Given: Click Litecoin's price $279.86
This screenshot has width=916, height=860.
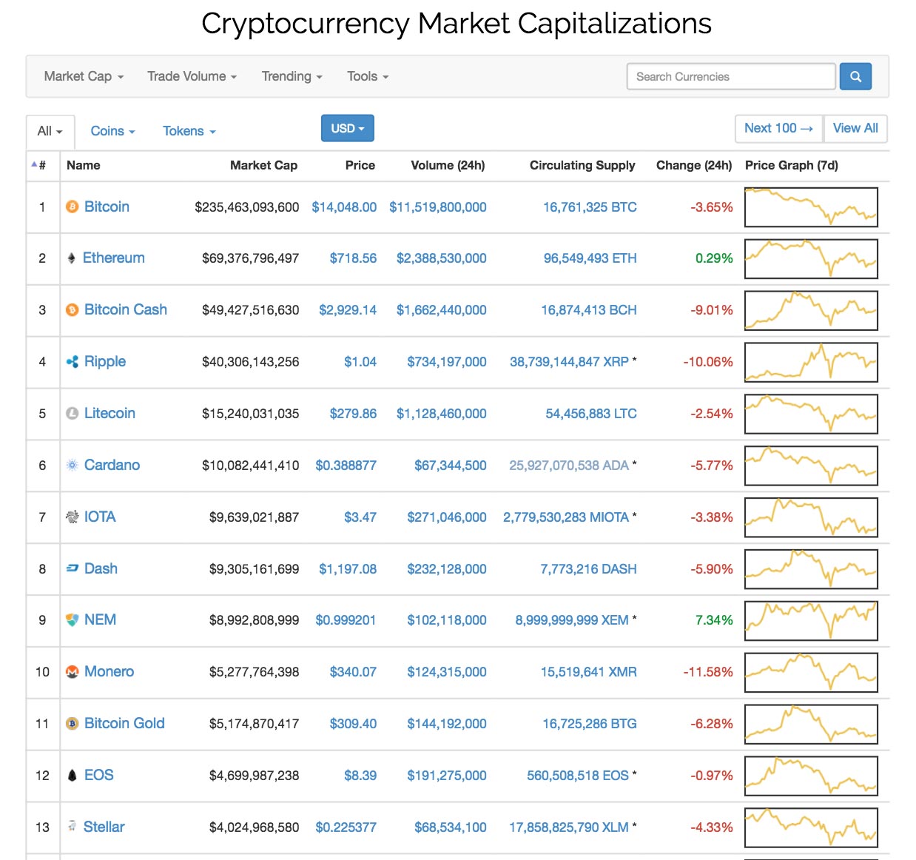Looking at the screenshot, I should pyautogui.click(x=353, y=414).
